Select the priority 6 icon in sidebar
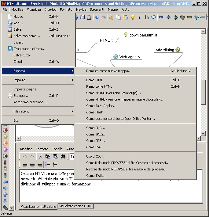Screen dimensions: 209x217 click(x=5, y=130)
